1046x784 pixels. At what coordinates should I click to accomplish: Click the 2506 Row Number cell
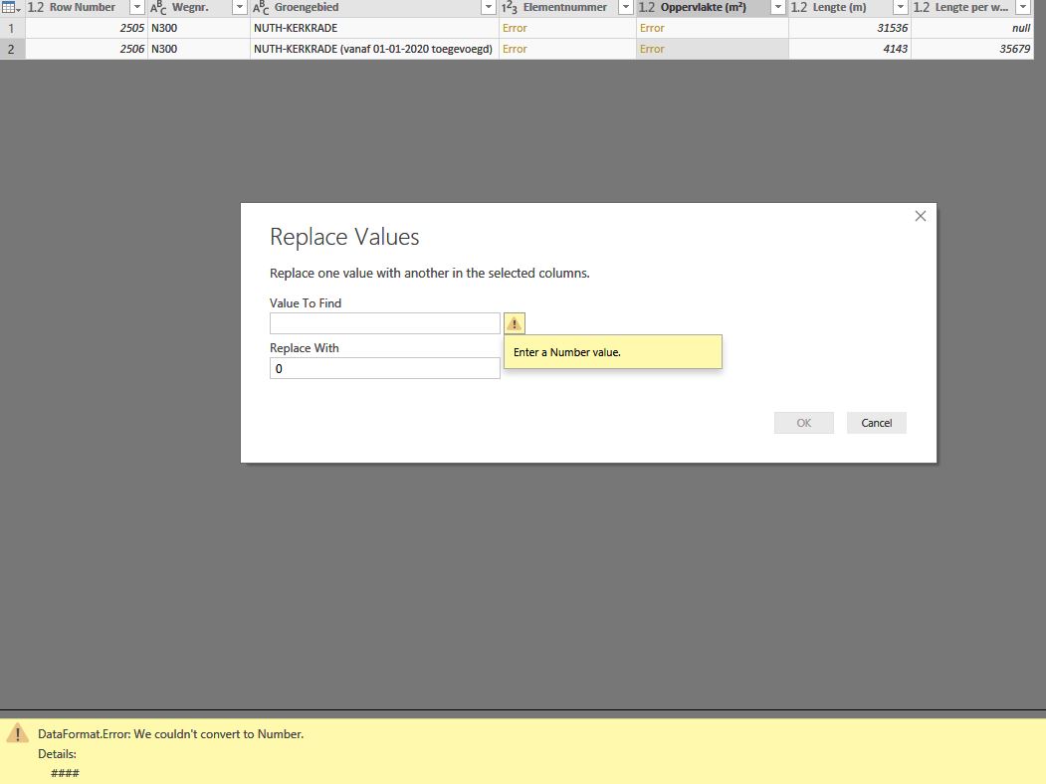point(87,49)
